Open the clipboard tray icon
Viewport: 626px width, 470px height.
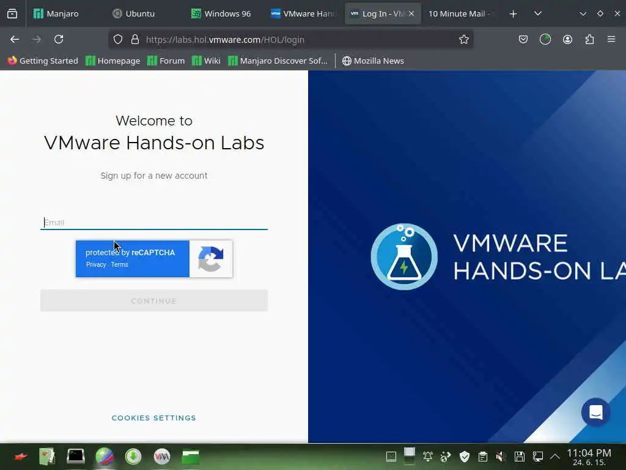point(483,457)
